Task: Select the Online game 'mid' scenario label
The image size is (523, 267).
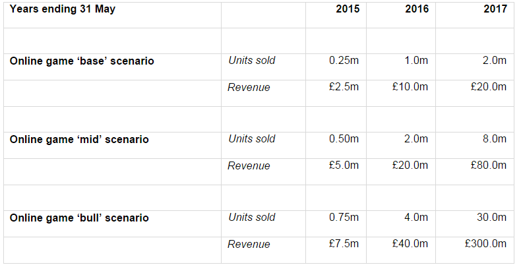Action: point(79,139)
